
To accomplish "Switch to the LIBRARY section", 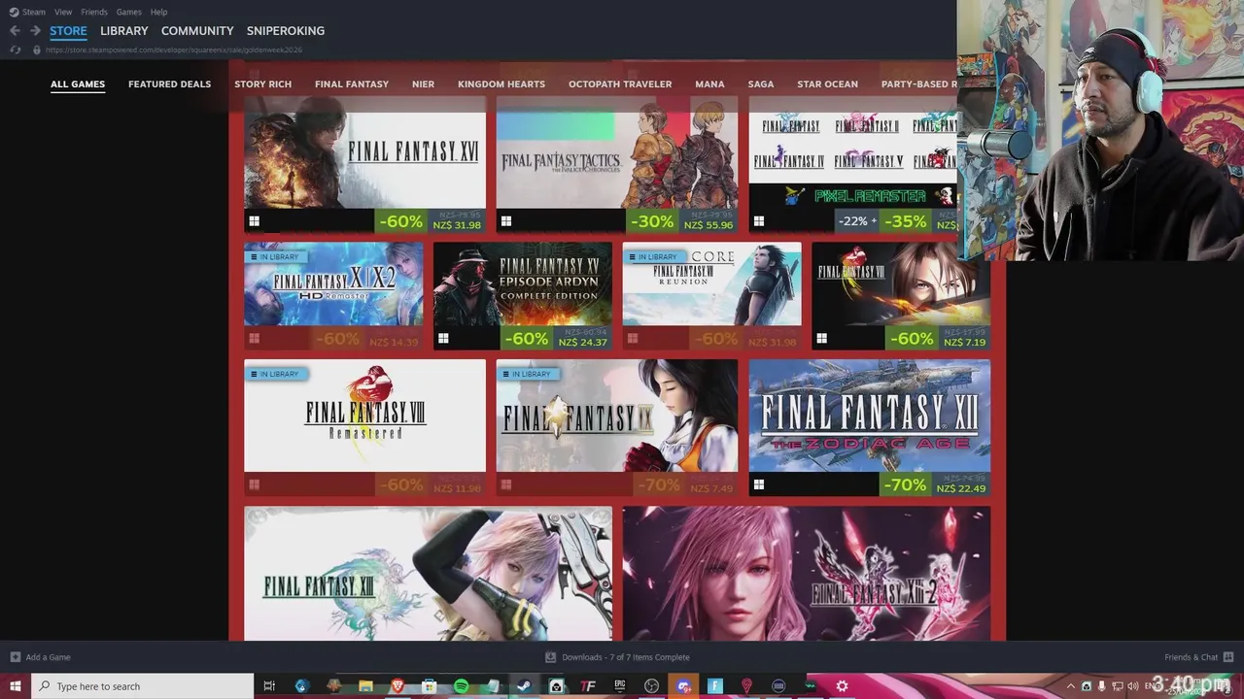I will coord(124,31).
